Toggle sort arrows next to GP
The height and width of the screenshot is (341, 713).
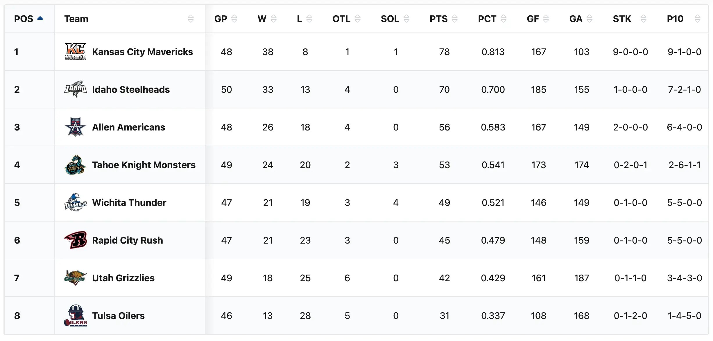pyautogui.click(x=234, y=19)
